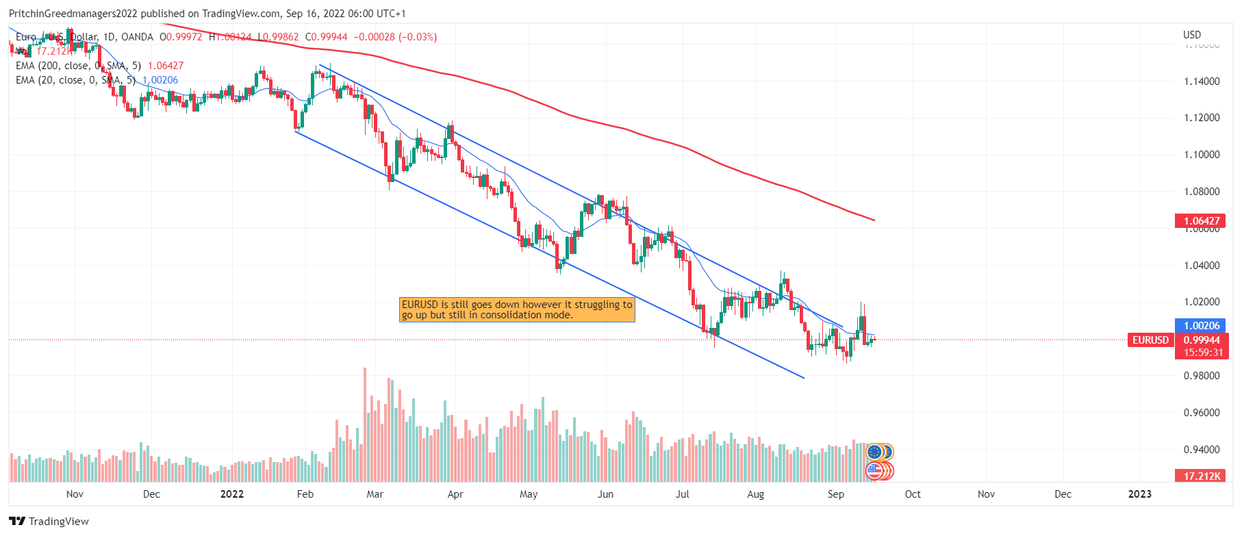The width and height of the screenshot is (1242, 536).
Task: Click the published on TradingView.com header text
Action: pyautogui.click(x=210, y=14)
